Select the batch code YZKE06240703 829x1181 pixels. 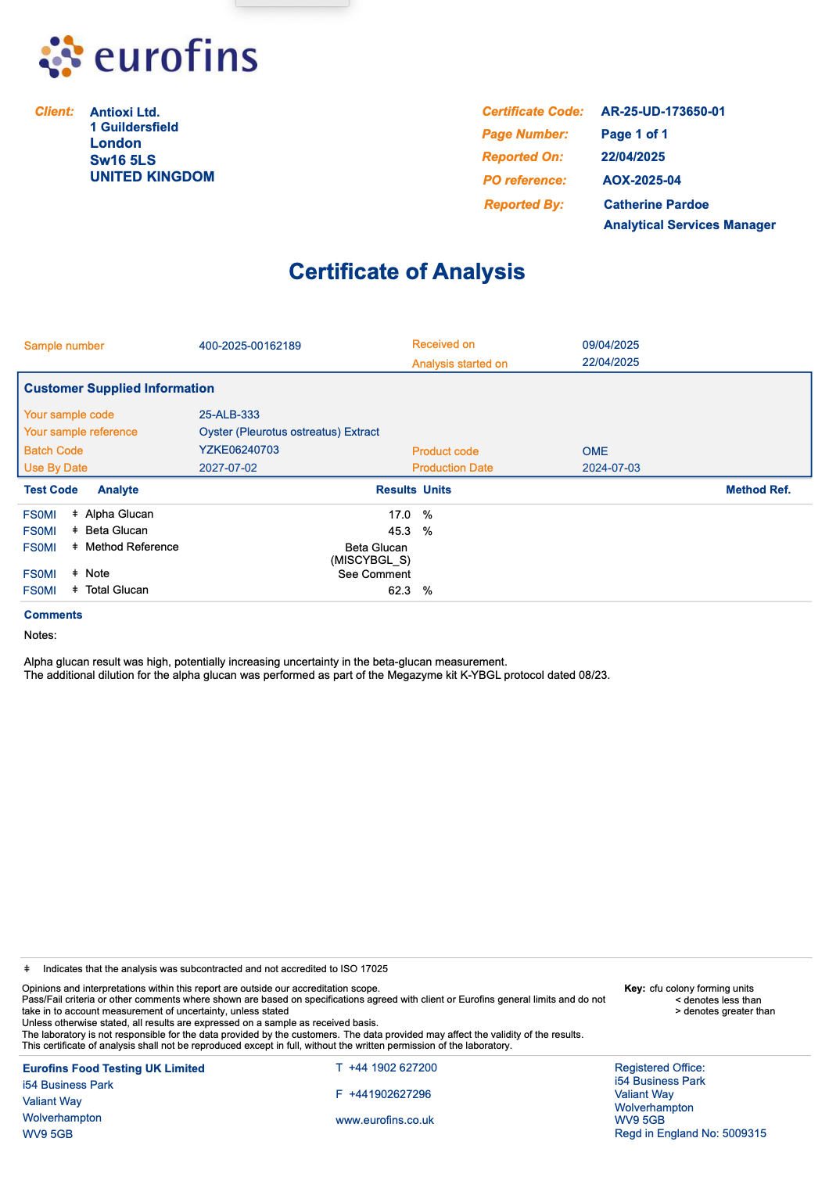click(x=239, y=450)
